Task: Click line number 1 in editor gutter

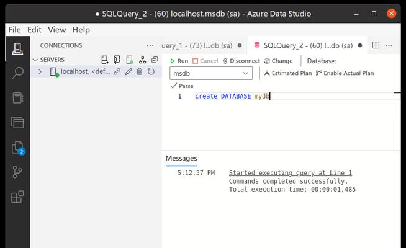Action: (x=179, y=96)
